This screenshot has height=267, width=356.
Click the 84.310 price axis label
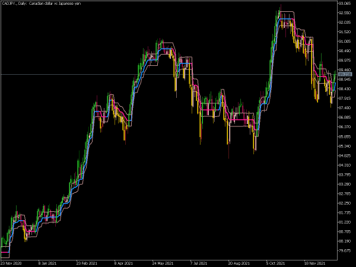[344, 166]
